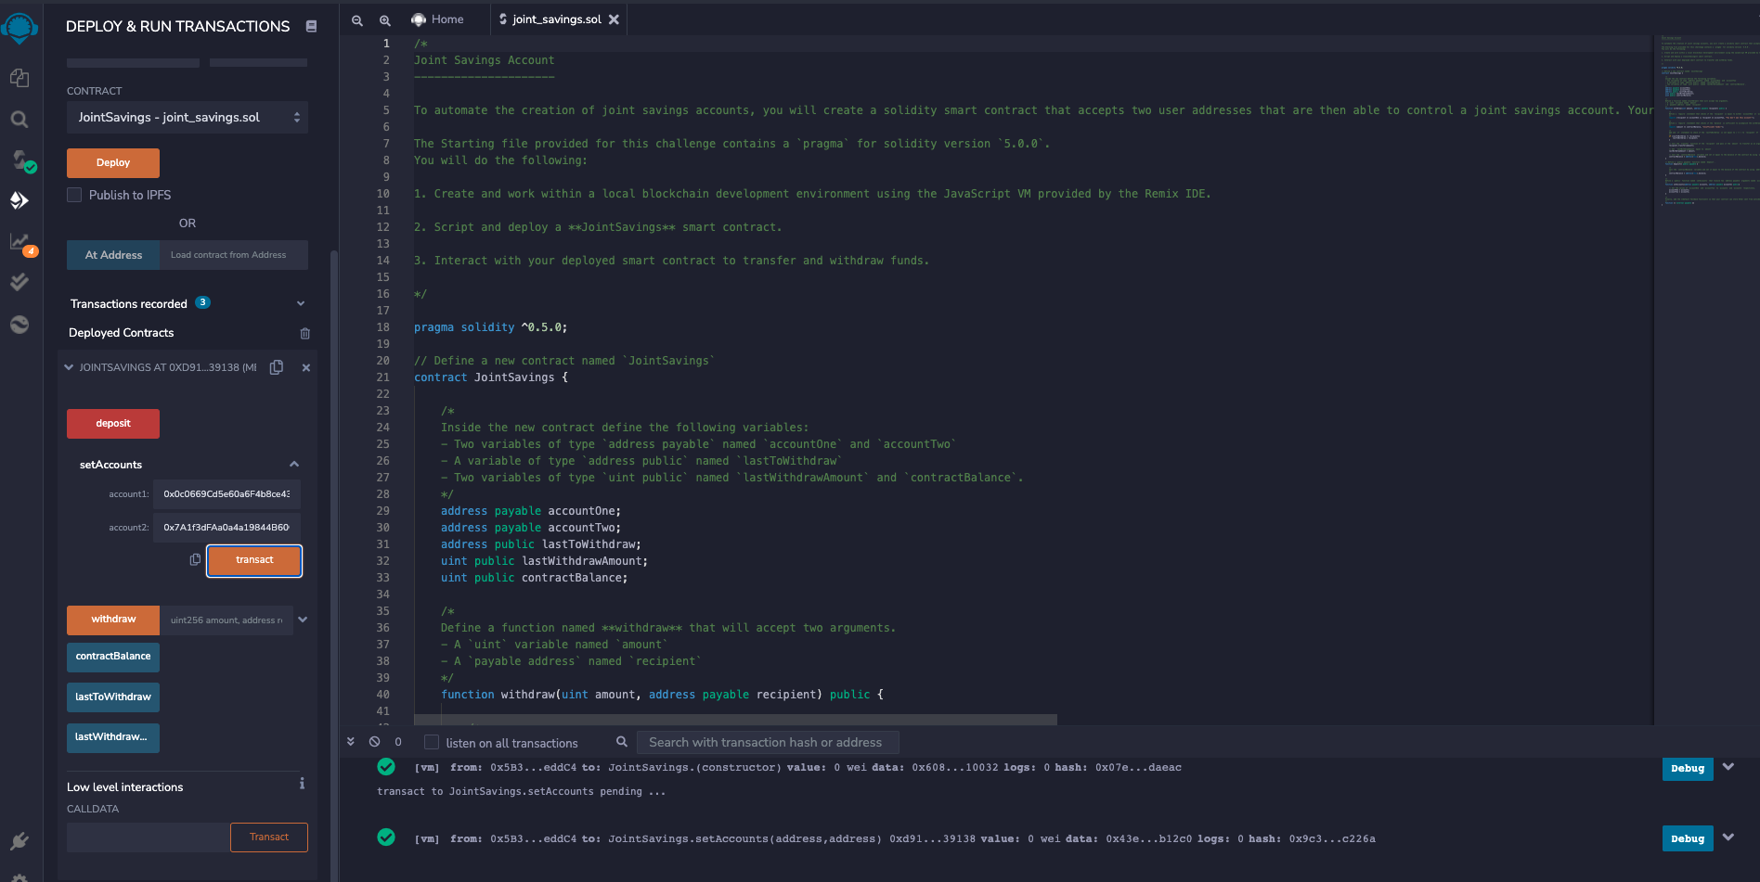The width and height of the screenshot is (1760, 882).
Task: Open the File explorer panel
Action: click(x=19, y=78)
